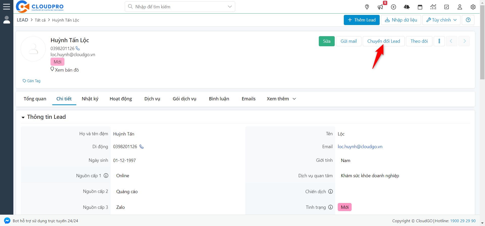Click the Quảng cáo source value
The height and width of the screenshot is (226, 485).
point(127,191)
